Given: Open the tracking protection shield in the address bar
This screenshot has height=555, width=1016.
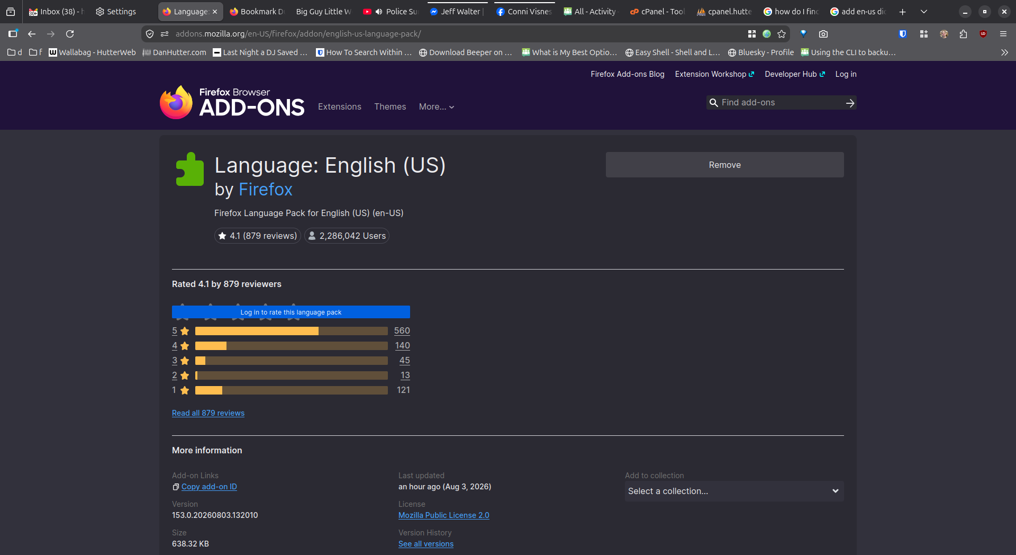Looking at the screenshot, I should coord(150,34).
